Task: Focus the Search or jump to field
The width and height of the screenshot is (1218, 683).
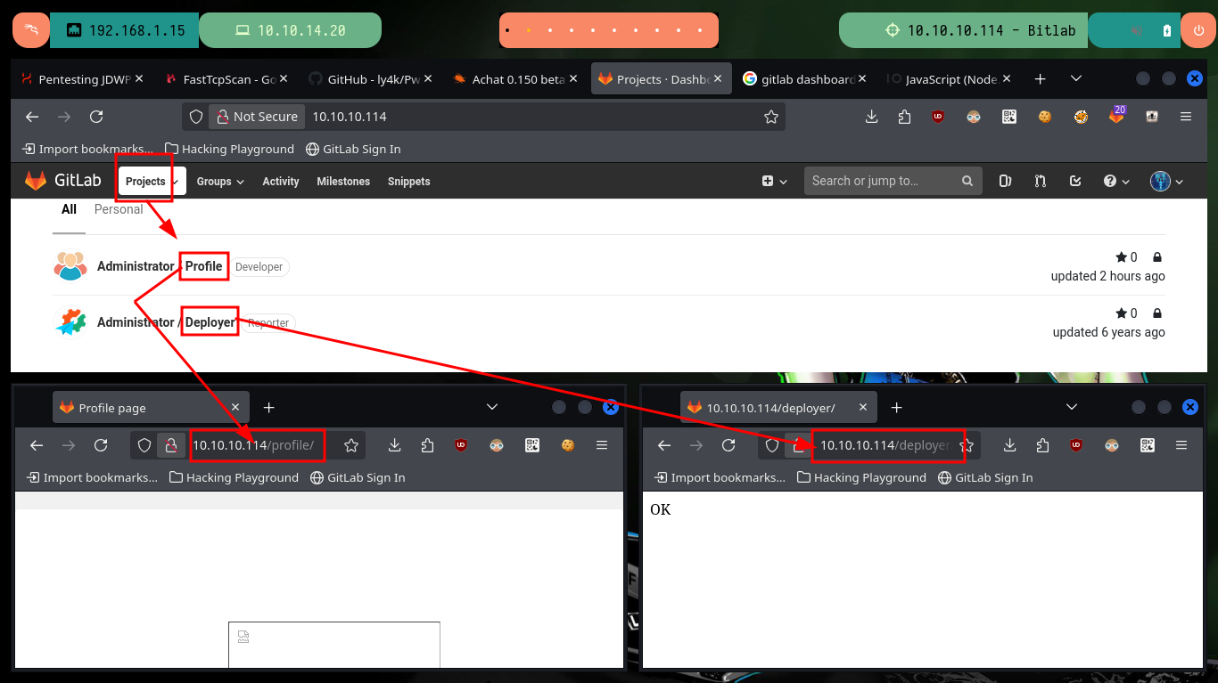Action: [x=893, y=181]
